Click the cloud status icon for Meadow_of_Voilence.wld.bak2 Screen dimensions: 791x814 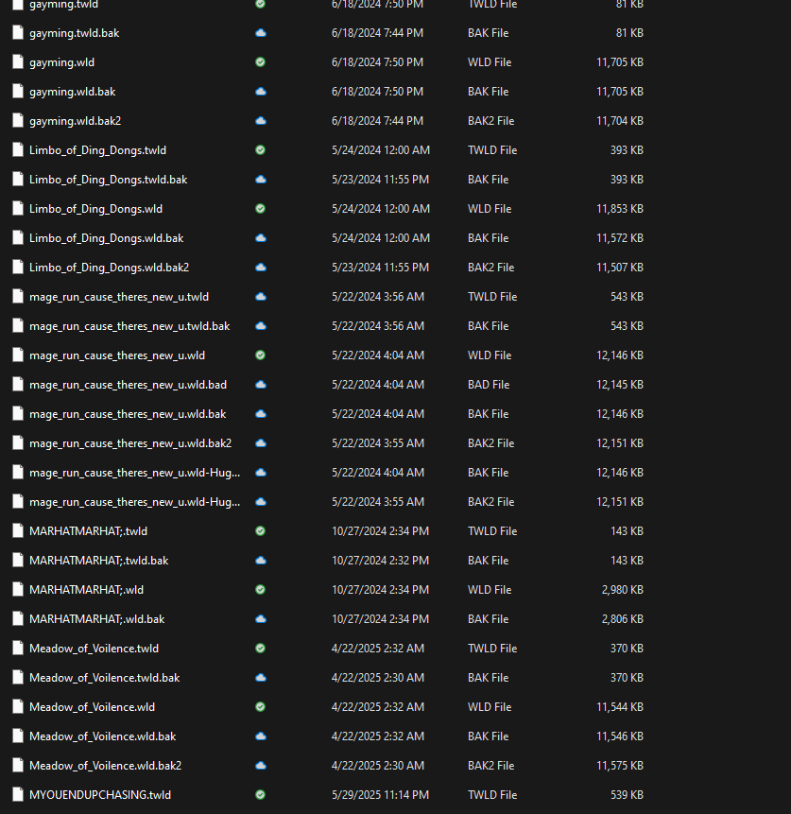[261, 766]
